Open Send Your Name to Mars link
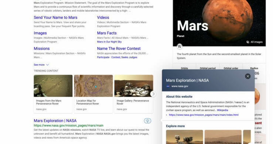 (55, 17)
